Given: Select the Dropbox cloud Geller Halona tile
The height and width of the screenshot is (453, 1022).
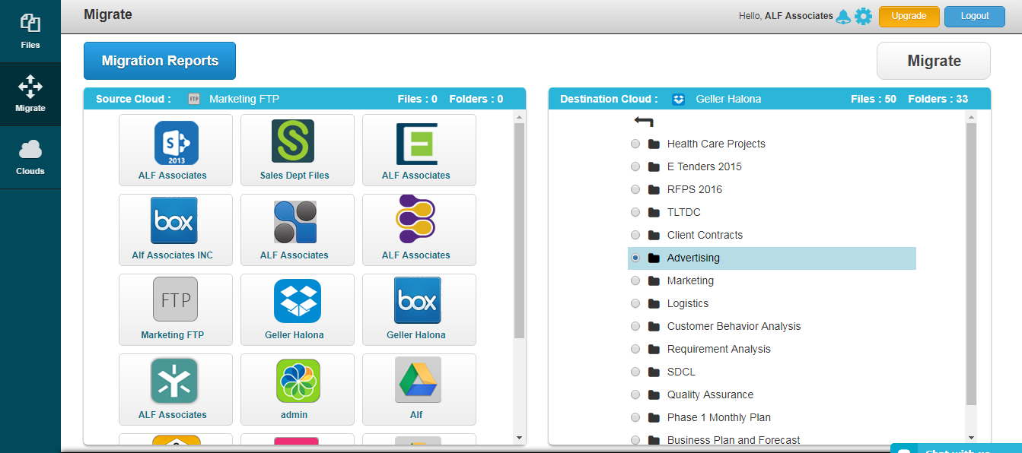Looking at the screenshot, I should [x=297, y=309].
